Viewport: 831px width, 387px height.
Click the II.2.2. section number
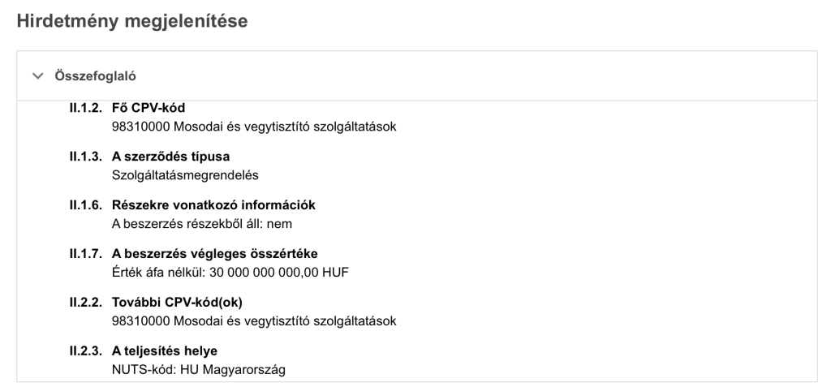tap(87, 303)
